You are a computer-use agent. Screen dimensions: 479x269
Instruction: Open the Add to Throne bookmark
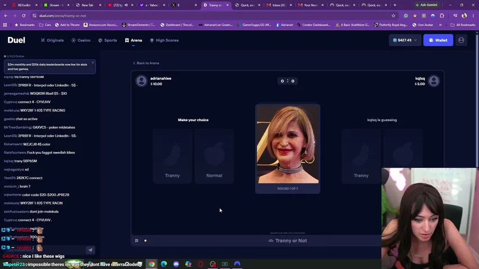tap(67, 25)
